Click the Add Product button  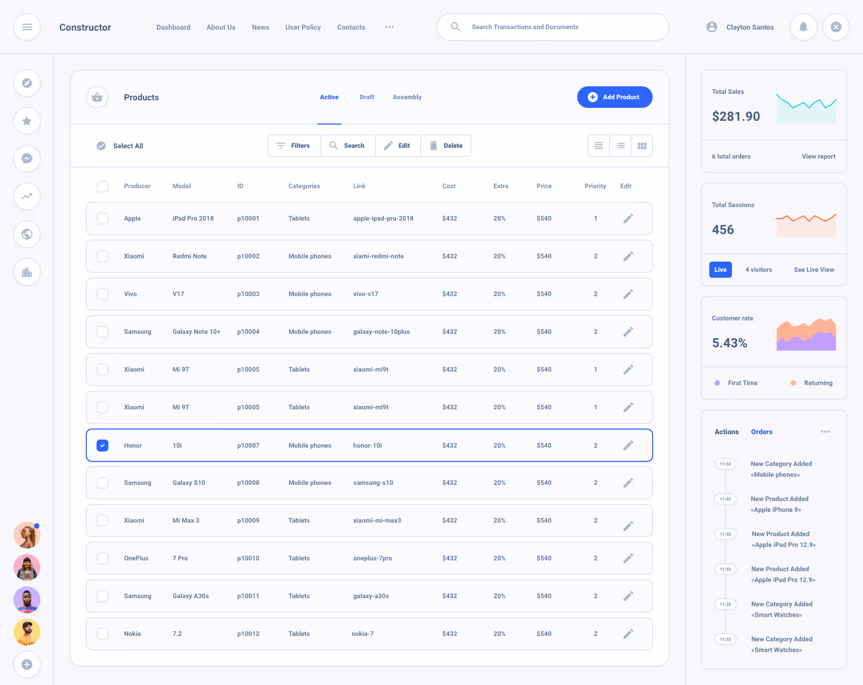pos(614,97)
